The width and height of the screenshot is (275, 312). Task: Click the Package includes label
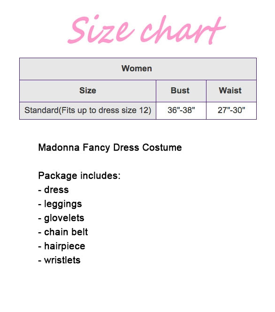pos(79,175)
